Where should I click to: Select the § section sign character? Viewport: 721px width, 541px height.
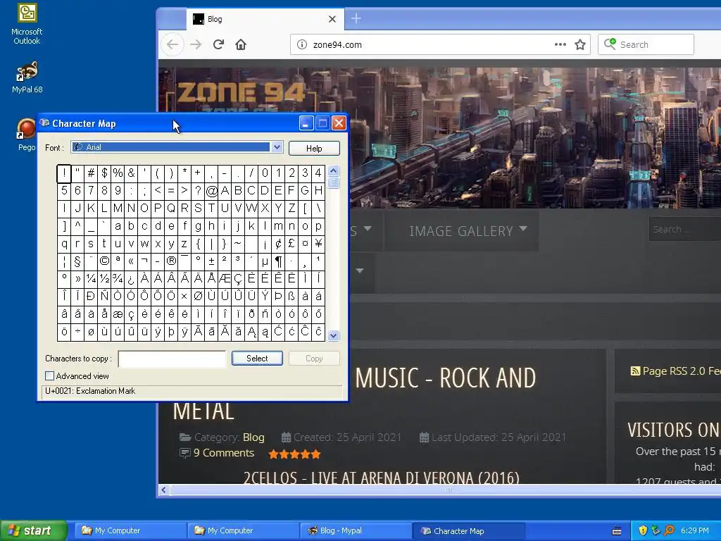click(77, 261)
